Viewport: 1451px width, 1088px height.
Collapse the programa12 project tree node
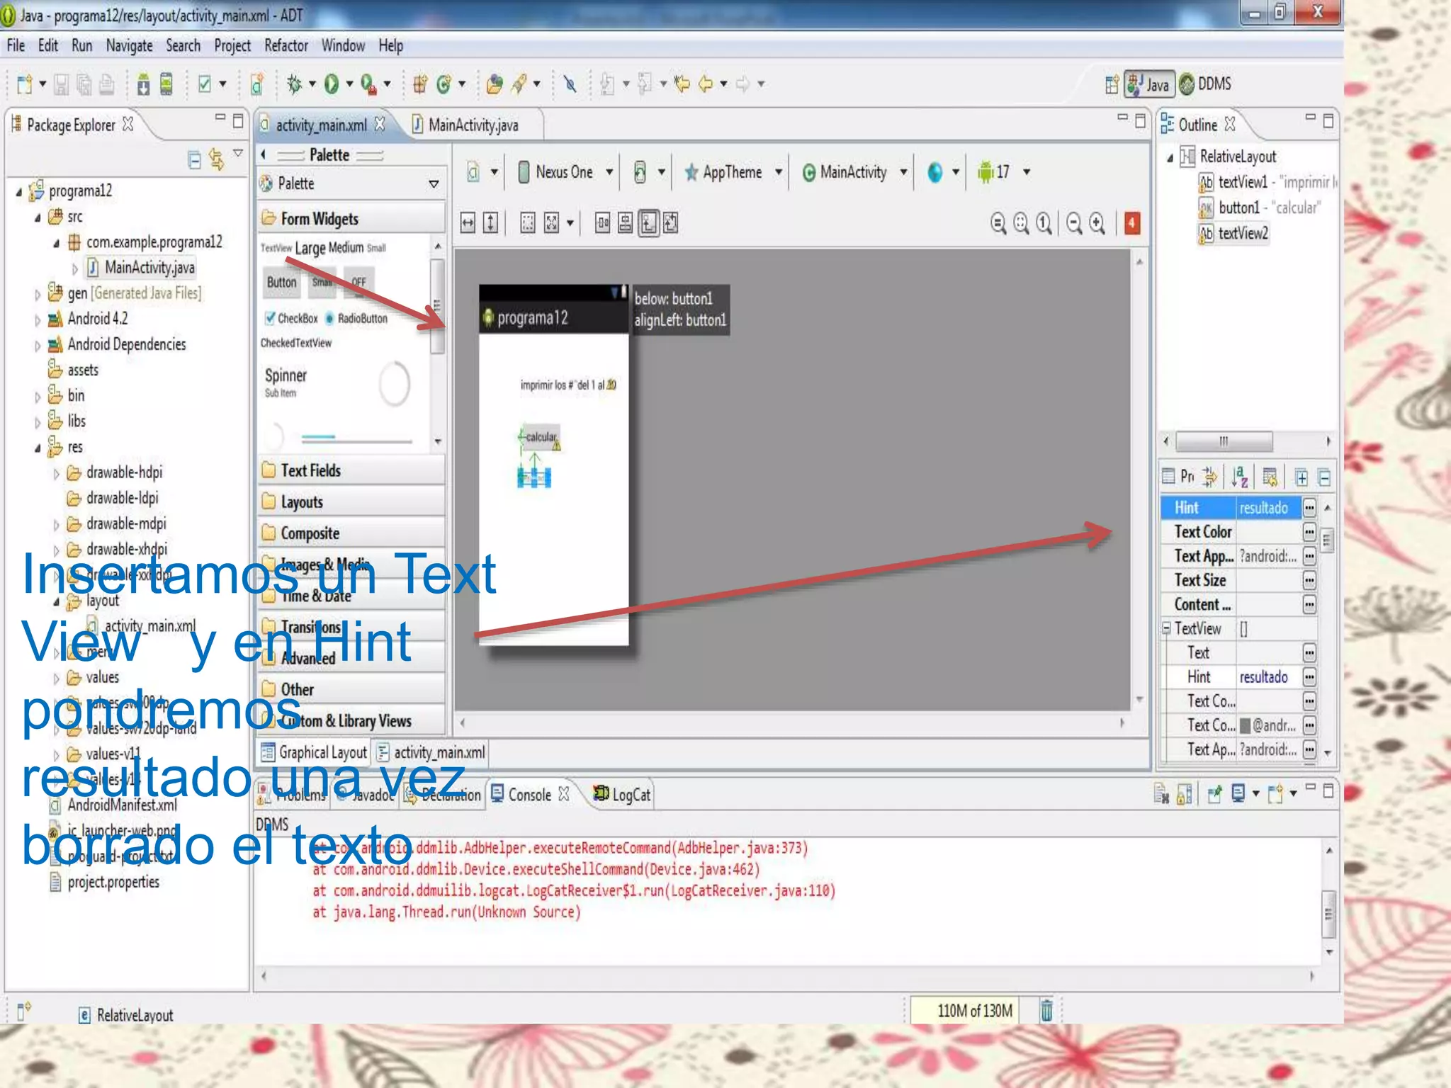tap(20, 191)
